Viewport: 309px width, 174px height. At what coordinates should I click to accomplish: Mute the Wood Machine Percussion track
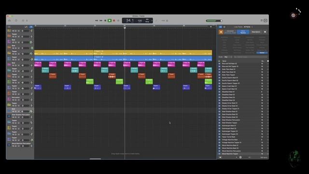(13, 146)
